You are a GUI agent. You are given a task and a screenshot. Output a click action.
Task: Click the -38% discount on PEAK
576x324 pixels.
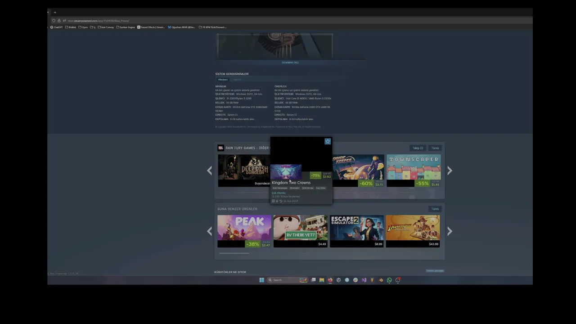pos(252,244)
